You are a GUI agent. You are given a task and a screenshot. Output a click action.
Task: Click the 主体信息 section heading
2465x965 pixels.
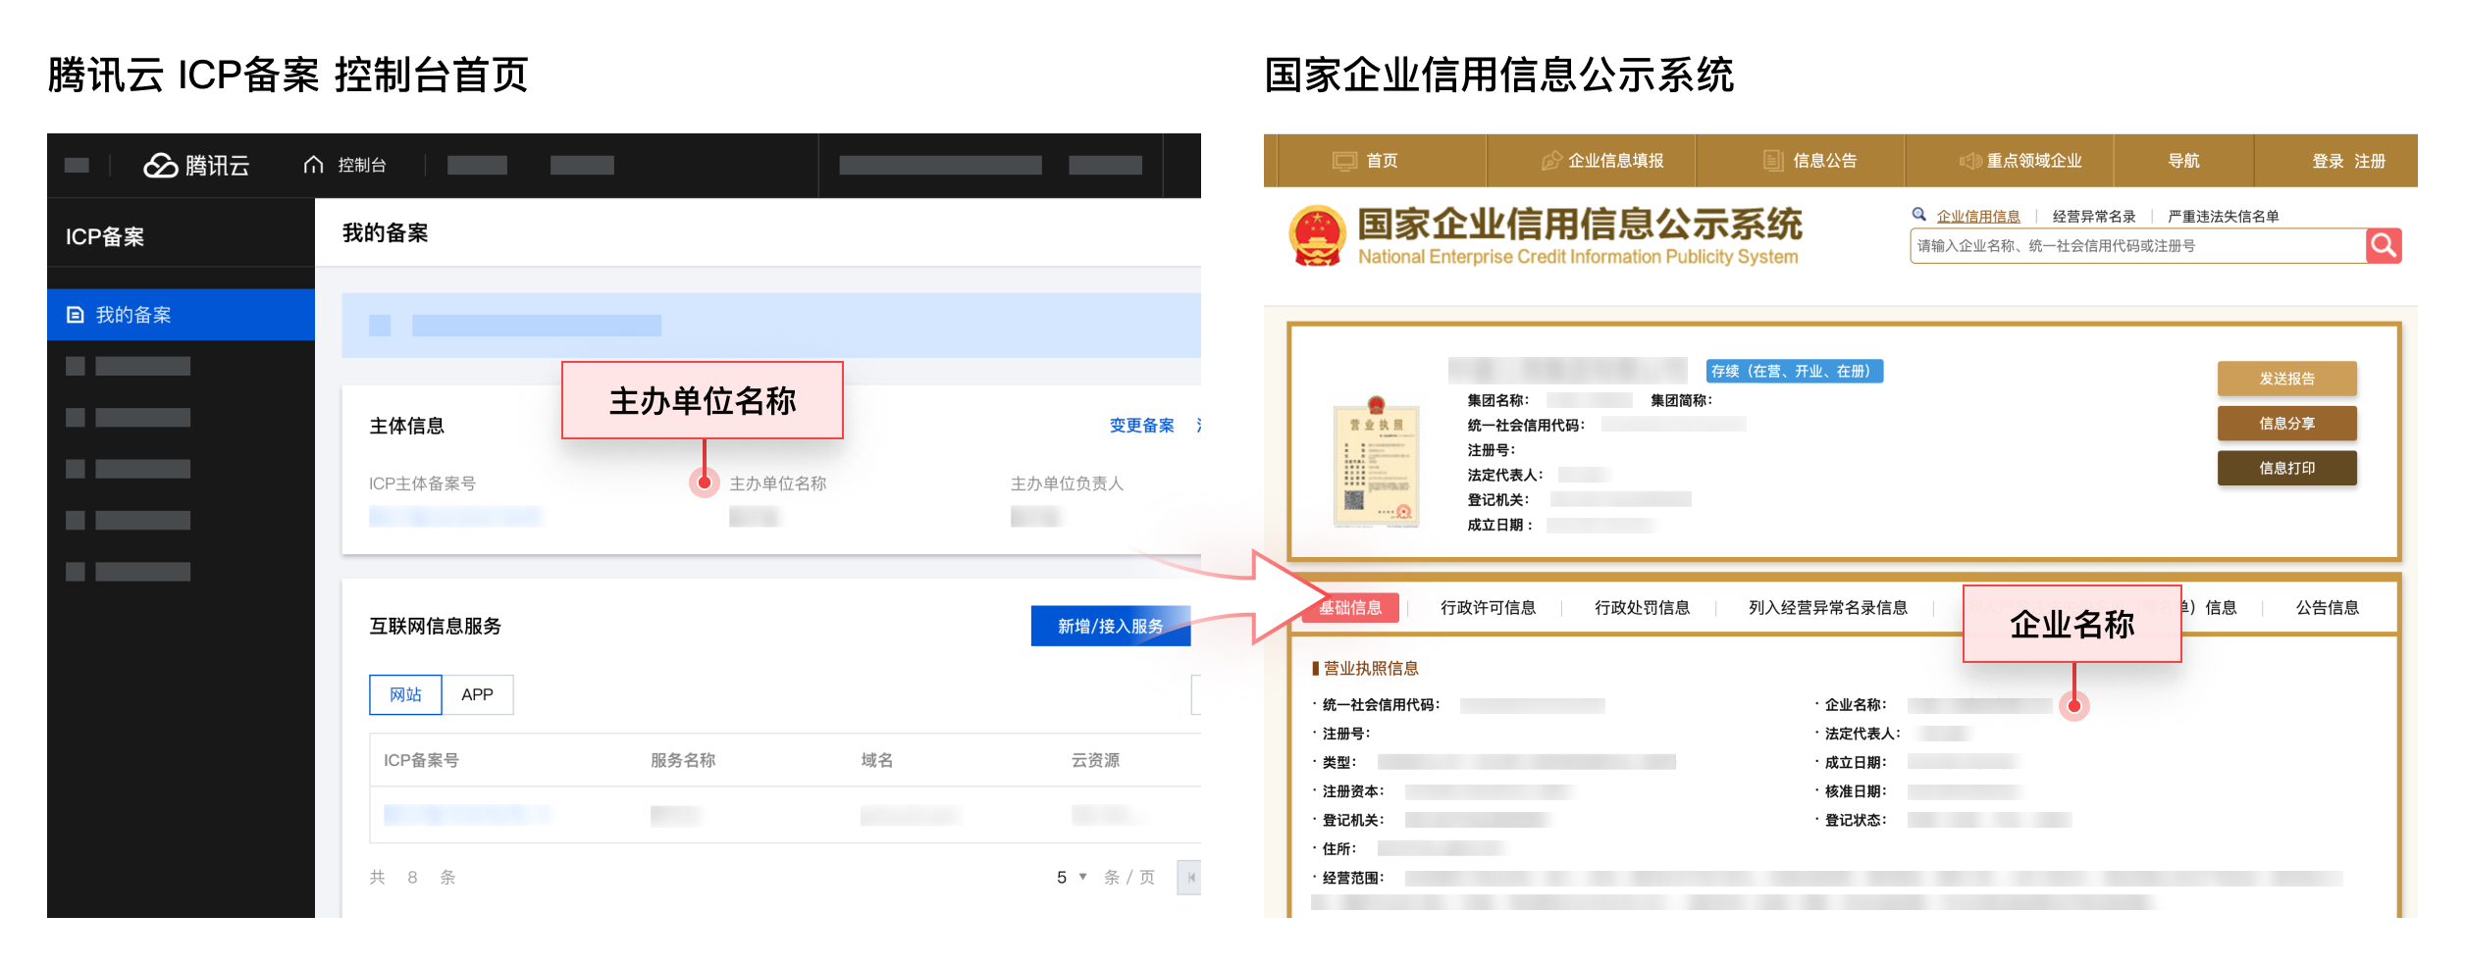point(406,426)
